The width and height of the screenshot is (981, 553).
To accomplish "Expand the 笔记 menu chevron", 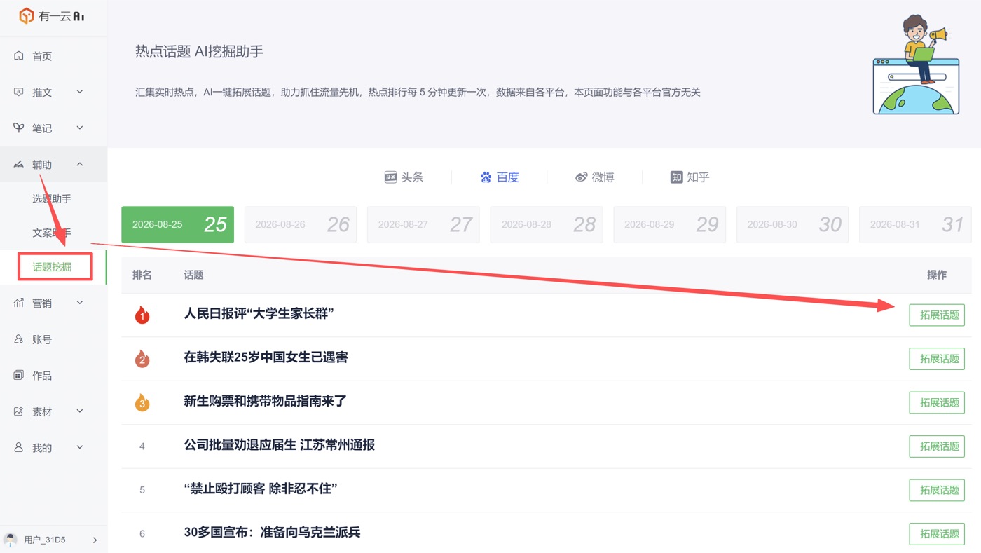I will coord(79,128).
